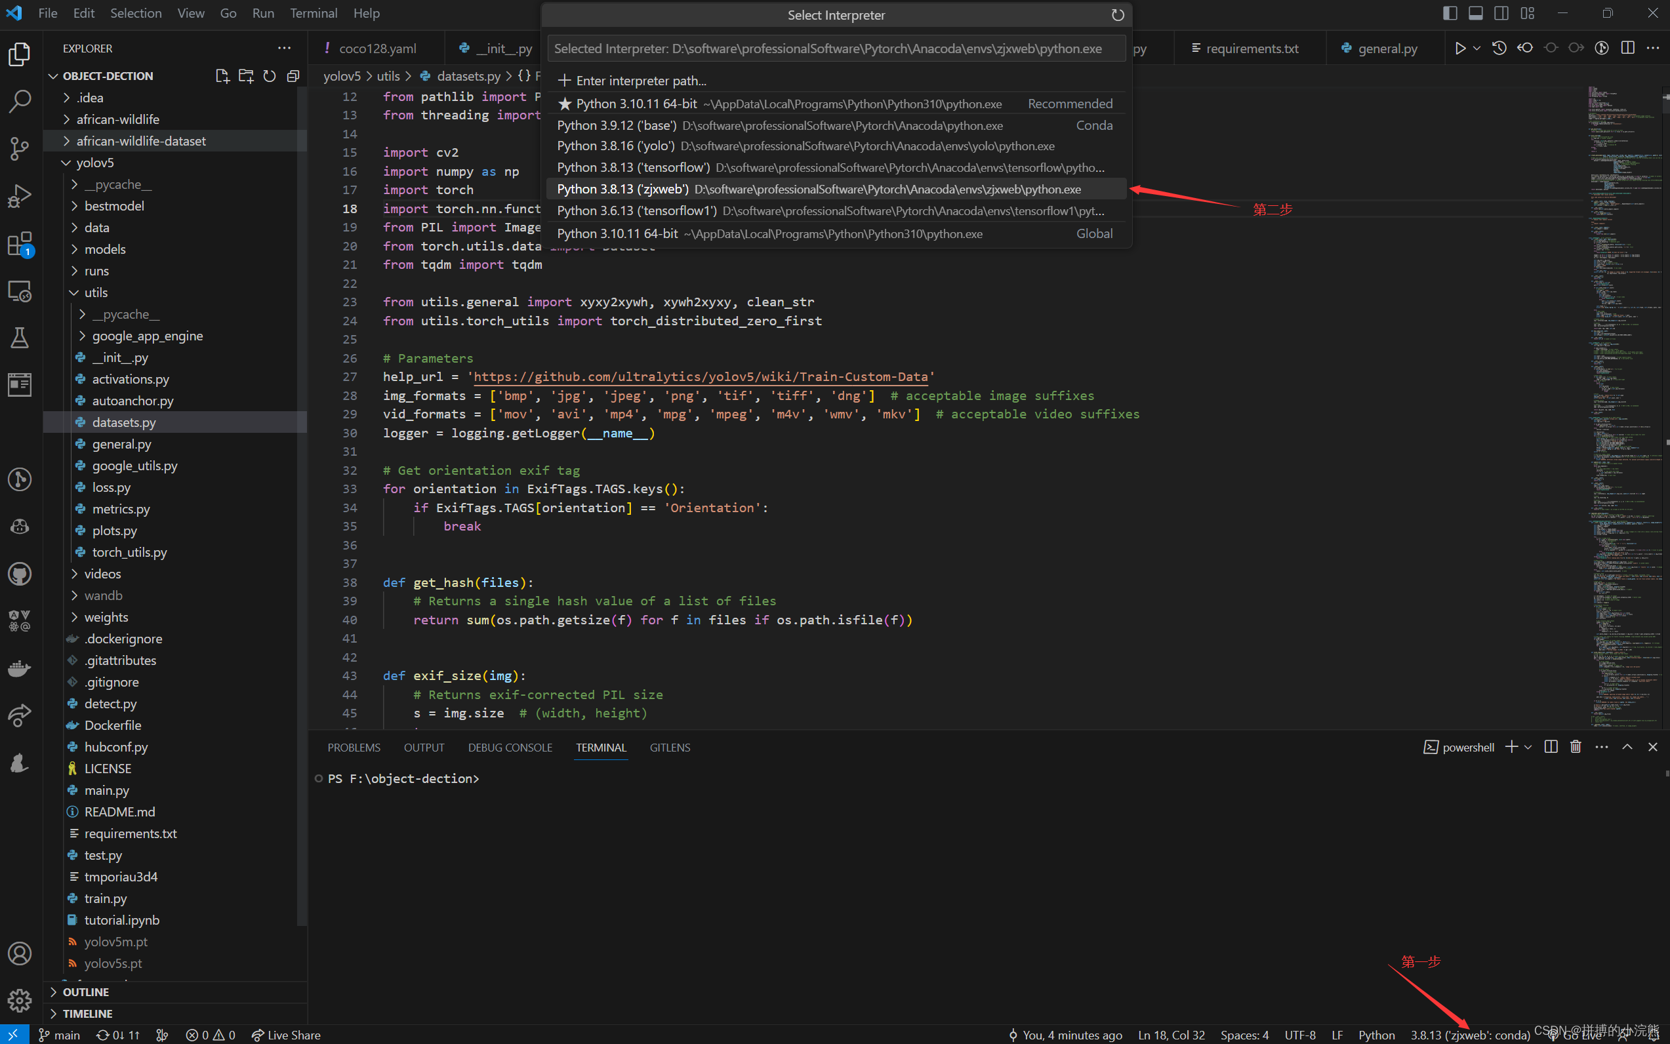This screenshot has height=1044, width=1670.
Task: Toggle bottom panel layout button
Action: (1476, 13)
